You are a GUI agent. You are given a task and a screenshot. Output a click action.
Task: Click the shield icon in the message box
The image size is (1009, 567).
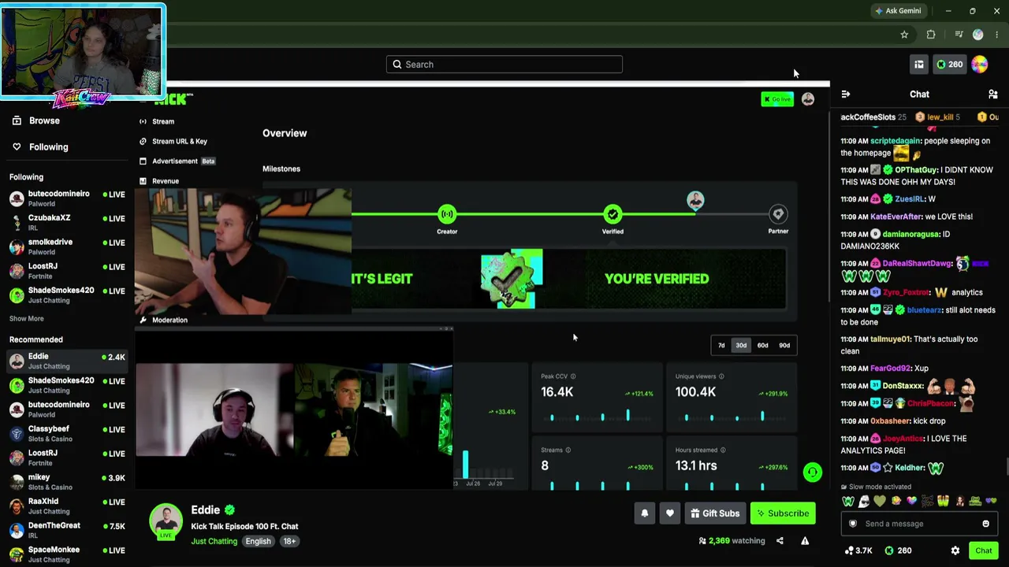853,524
